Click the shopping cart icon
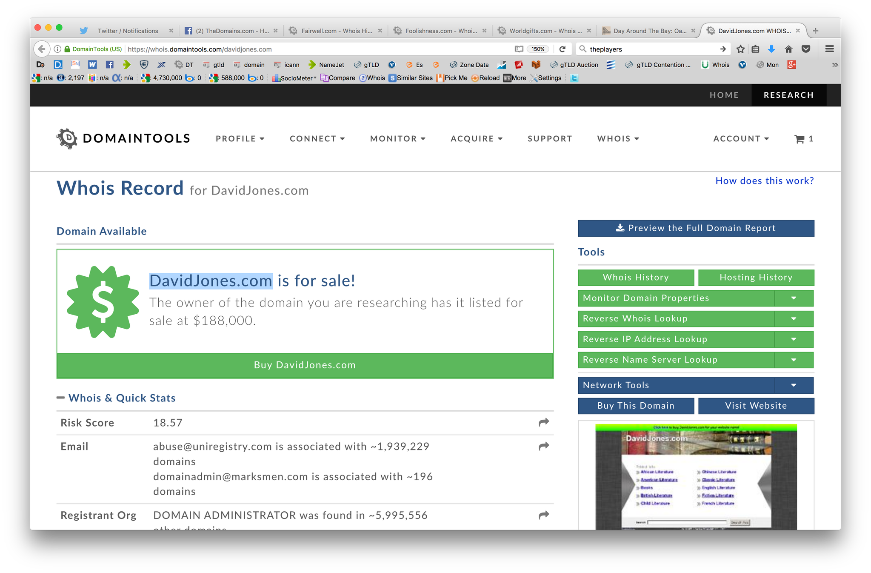This screenshot has height=573, width=871. (799, 139)
